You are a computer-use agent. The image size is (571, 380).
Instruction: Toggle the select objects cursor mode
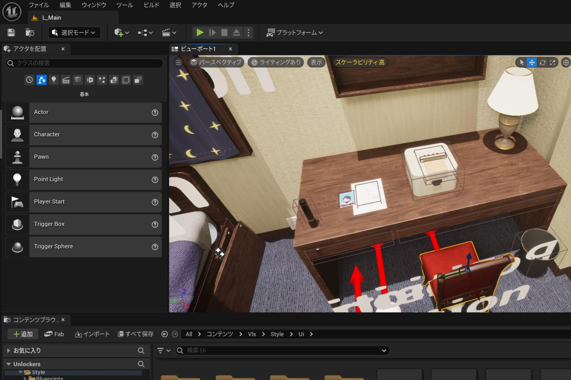pyautogui.click(x=521, y=62)
